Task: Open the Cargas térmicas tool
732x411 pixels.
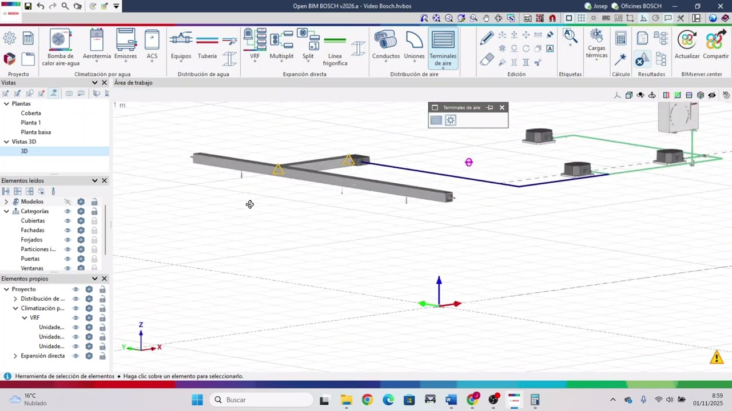Action: (x=596, y=45)
